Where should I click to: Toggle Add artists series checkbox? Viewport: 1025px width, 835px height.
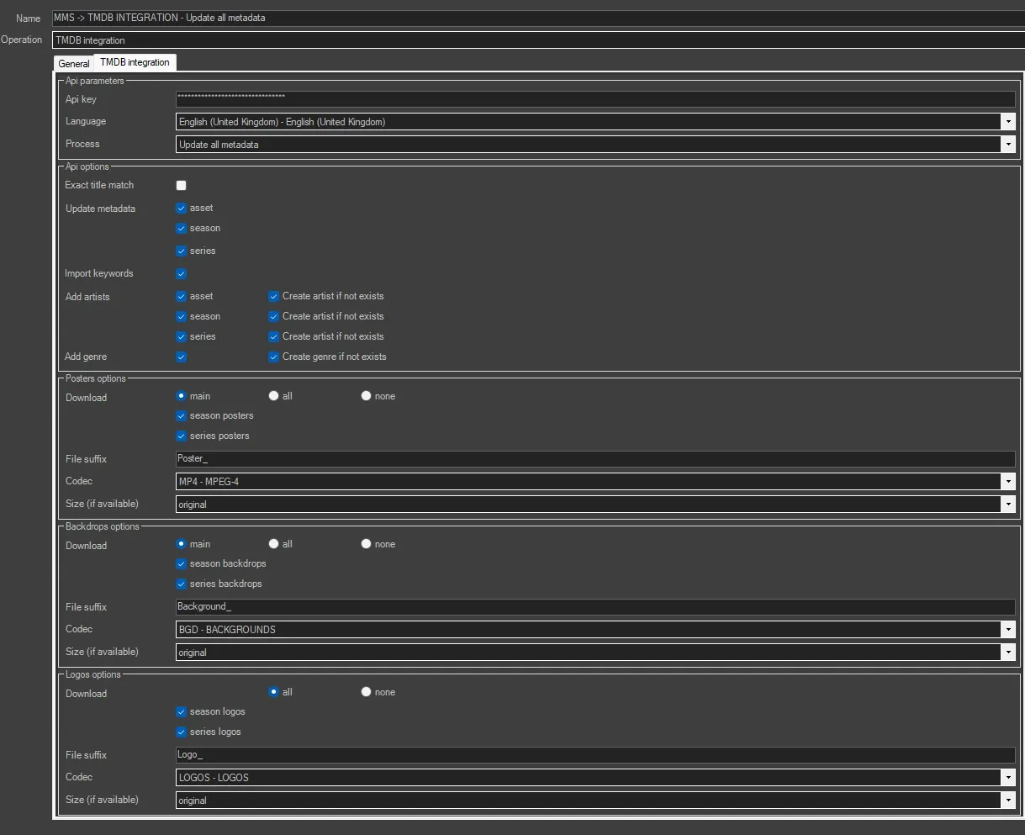coord(181,336)
